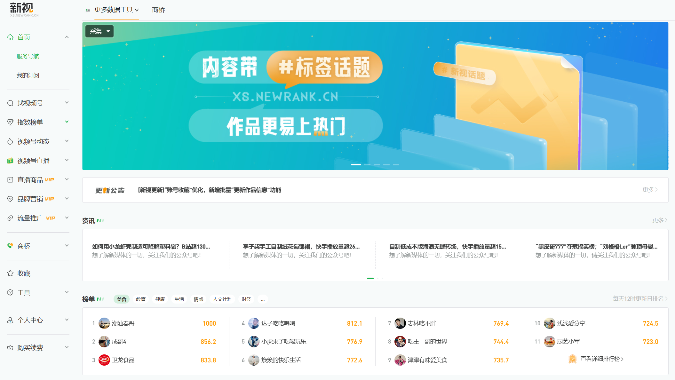Screen dimensions: 675x380
Task: Switch ranking category to 财经
Action: point(246,299)
